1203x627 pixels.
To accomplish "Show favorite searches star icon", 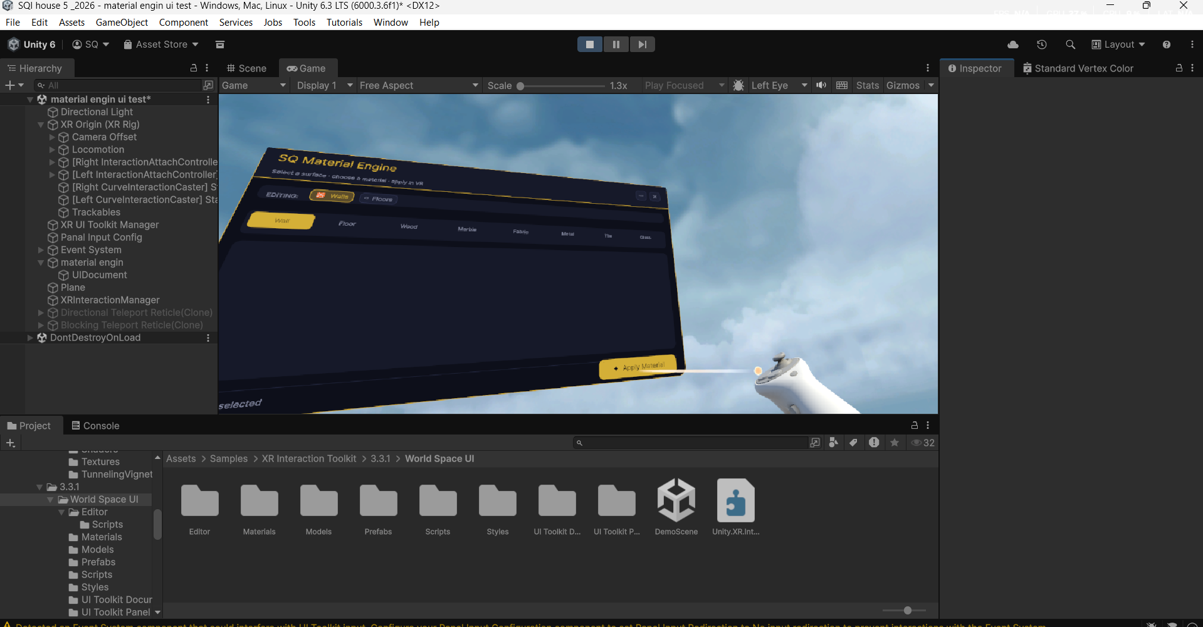I will coord(895,443).
